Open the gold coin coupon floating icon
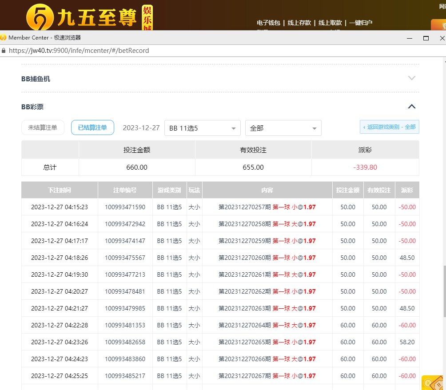Screen dimensions: 446x390 coord(433,382)
